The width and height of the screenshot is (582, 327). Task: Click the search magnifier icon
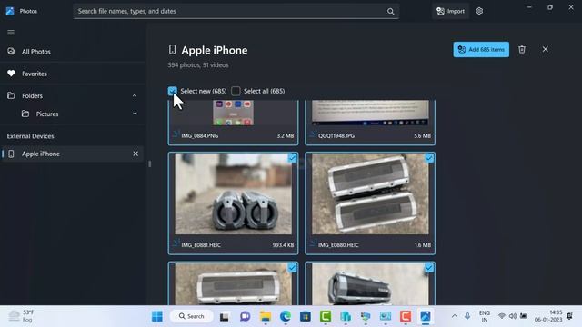(x=390, y=12)
